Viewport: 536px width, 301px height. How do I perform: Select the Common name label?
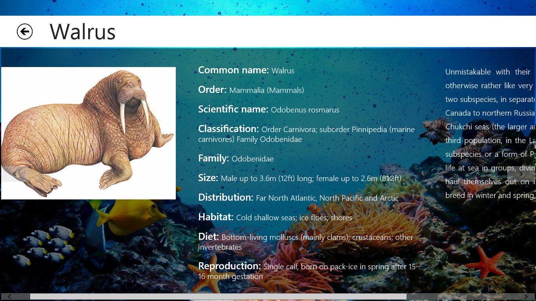(x=233, y=70)
